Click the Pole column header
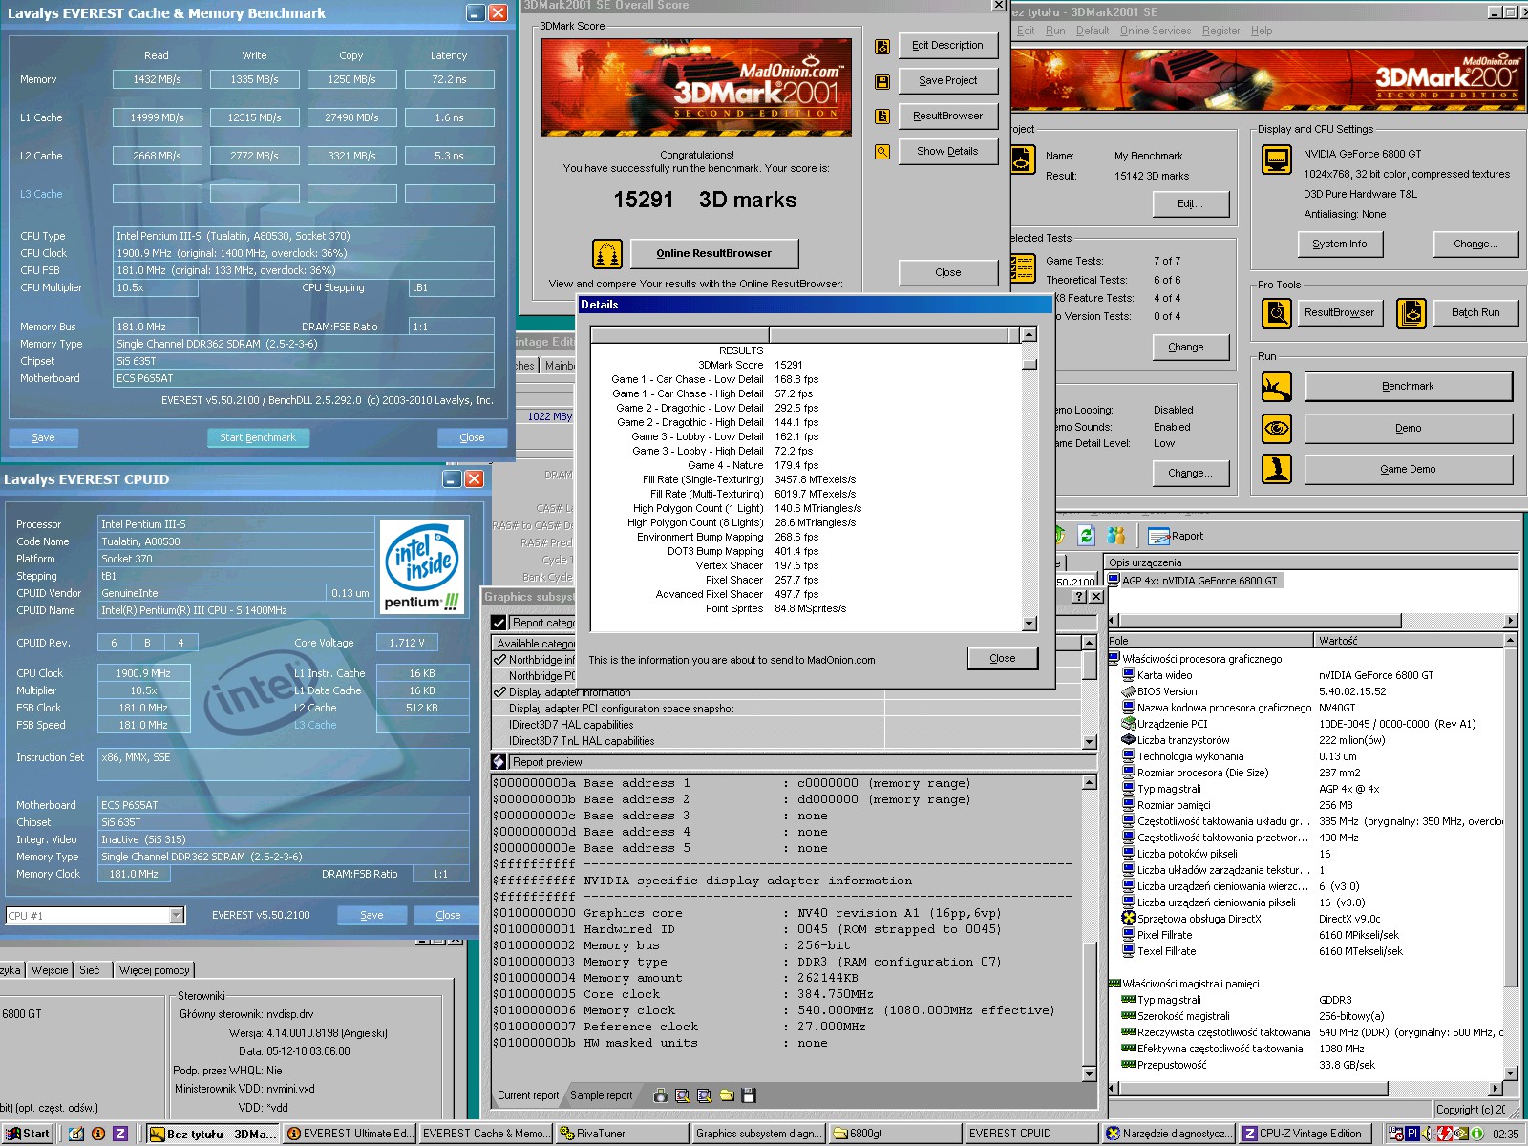1528x1146 pixels. point(1210,641)
